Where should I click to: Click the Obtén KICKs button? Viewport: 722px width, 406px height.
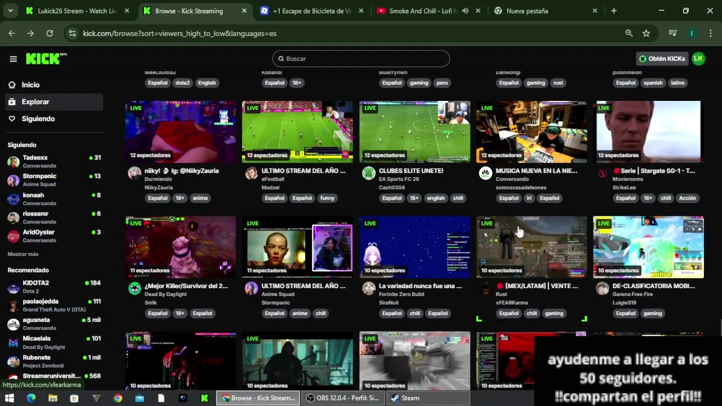tap(662, 59)
